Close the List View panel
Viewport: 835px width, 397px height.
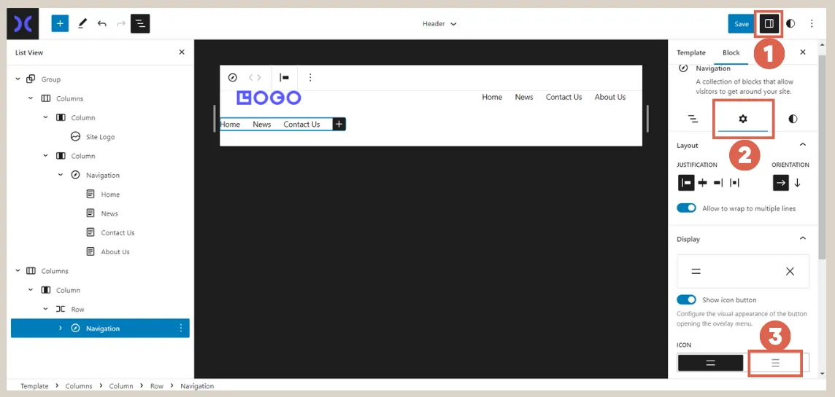(182, 52)
